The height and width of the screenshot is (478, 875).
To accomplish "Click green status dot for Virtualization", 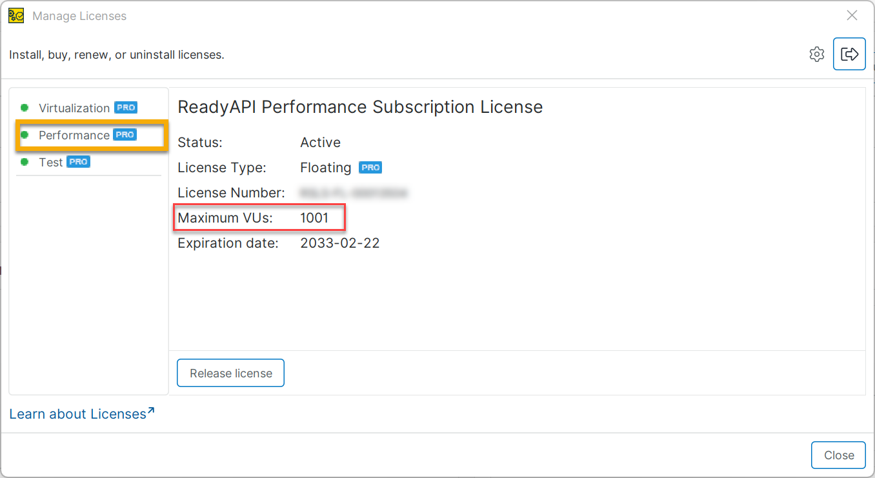I will coord(25,108).
